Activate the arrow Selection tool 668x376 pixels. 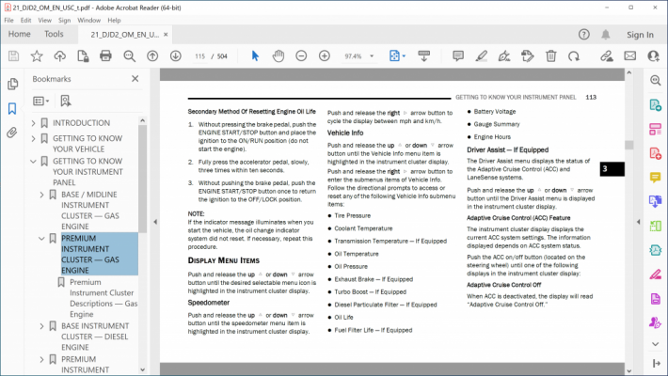click(x=255, y=55)
